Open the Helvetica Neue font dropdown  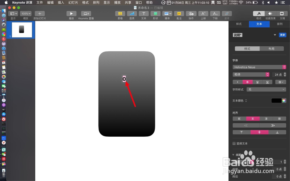click(x=259, y=67)
